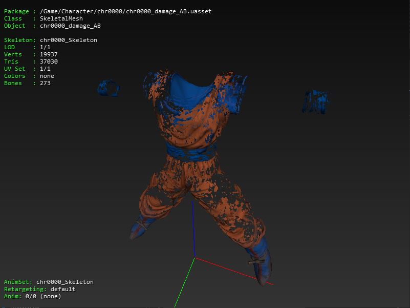Click the green "AnimSet:" label

[x=18, y=282]
